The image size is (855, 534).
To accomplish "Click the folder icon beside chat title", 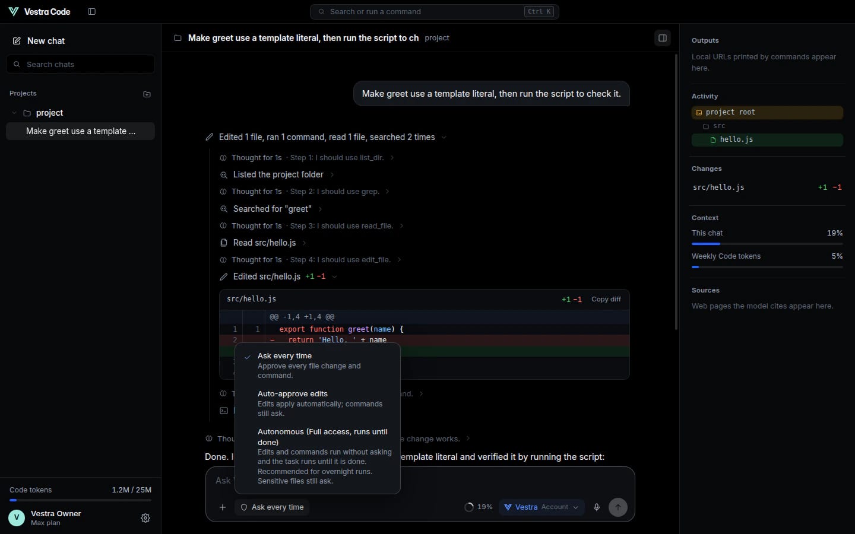I will [x=178, y=38].
